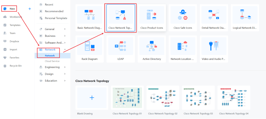Expand the Engineering category chevron
266x119 pixels.
point(65,67)
